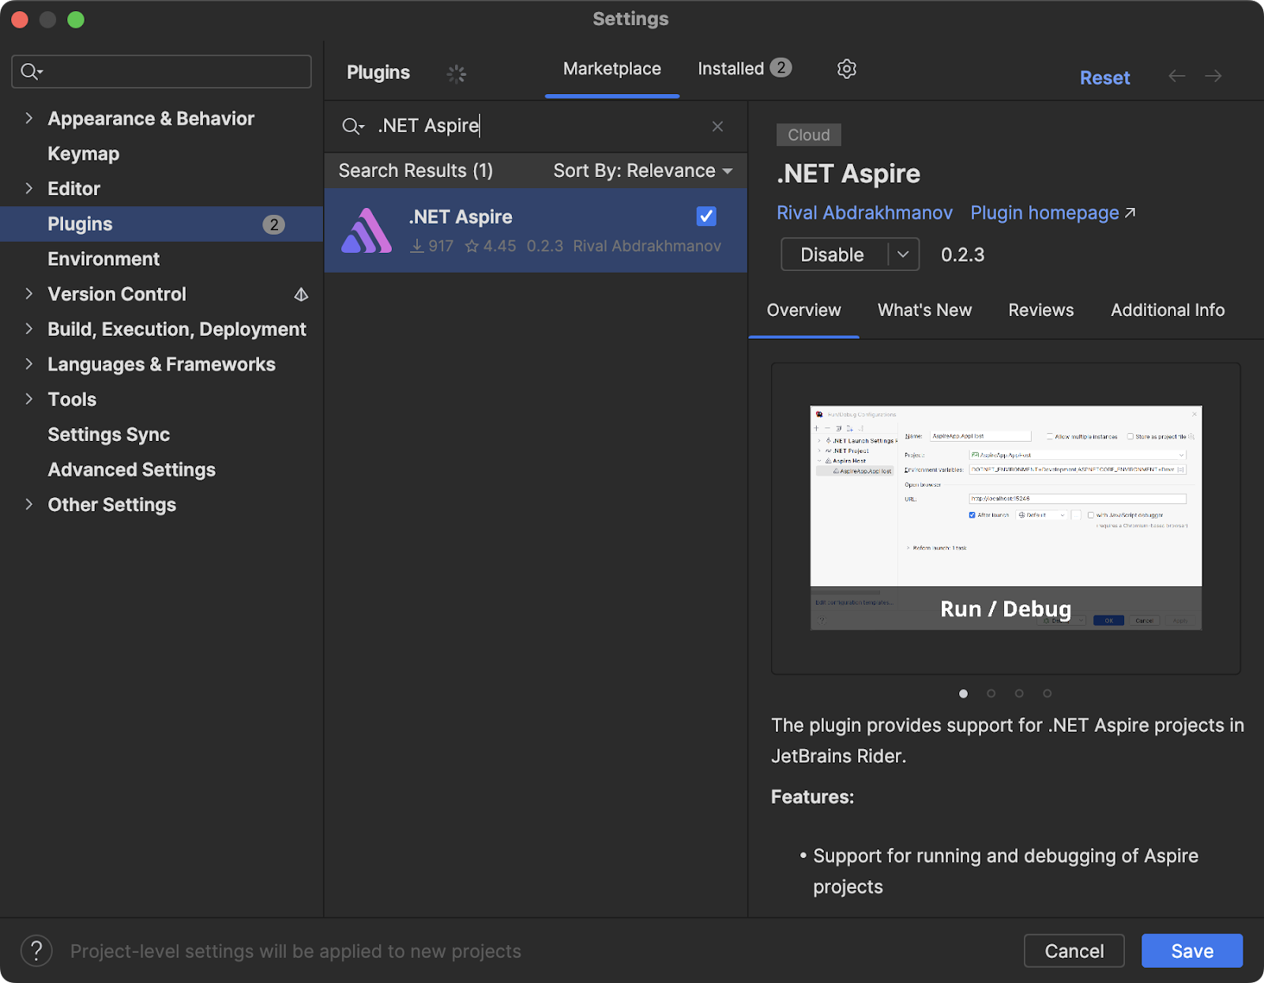The width and height of the screenshot is (1264, 983).
Task: Focus the plugin search field with .NET Aspire
Action: pos(536,126)
